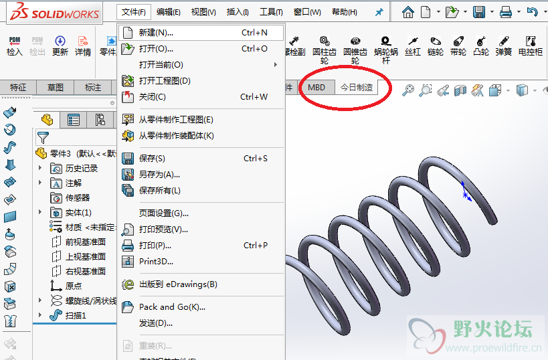The width and height of the screenshot is (548, 360).
Task: Switch to the 特征 tab
Action: click(x=18, y=88)
